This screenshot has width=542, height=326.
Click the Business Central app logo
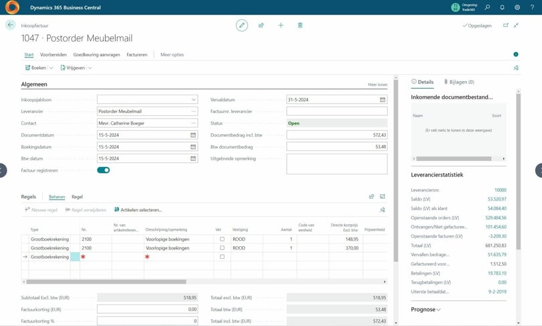click(x=13, y=7)
